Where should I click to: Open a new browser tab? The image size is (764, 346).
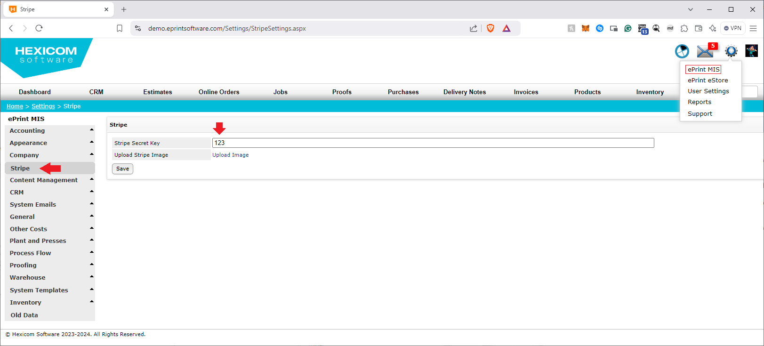(x=124, y=9)
